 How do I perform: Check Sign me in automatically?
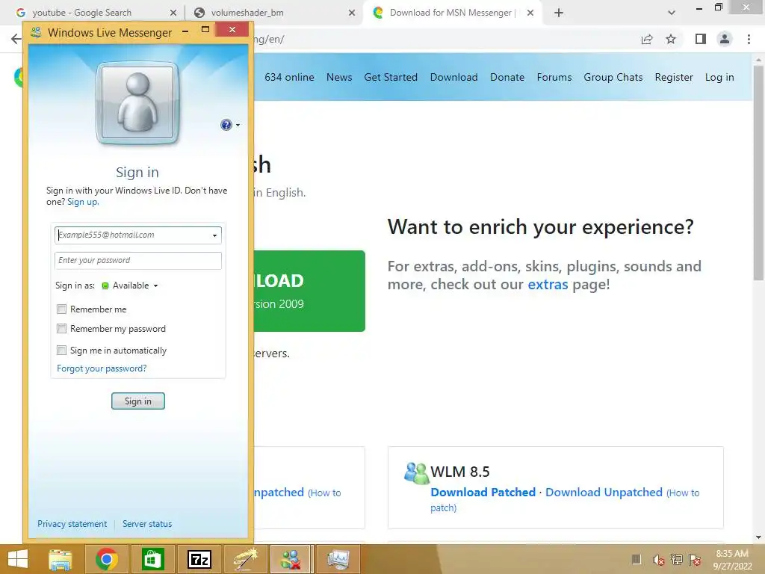click(61, 350)
